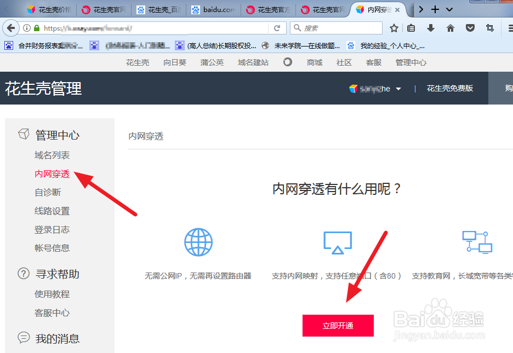Click the 花生壳免费版 link
Image resolution: width=513 pixels, height=353 pixels.
(449, 88)
